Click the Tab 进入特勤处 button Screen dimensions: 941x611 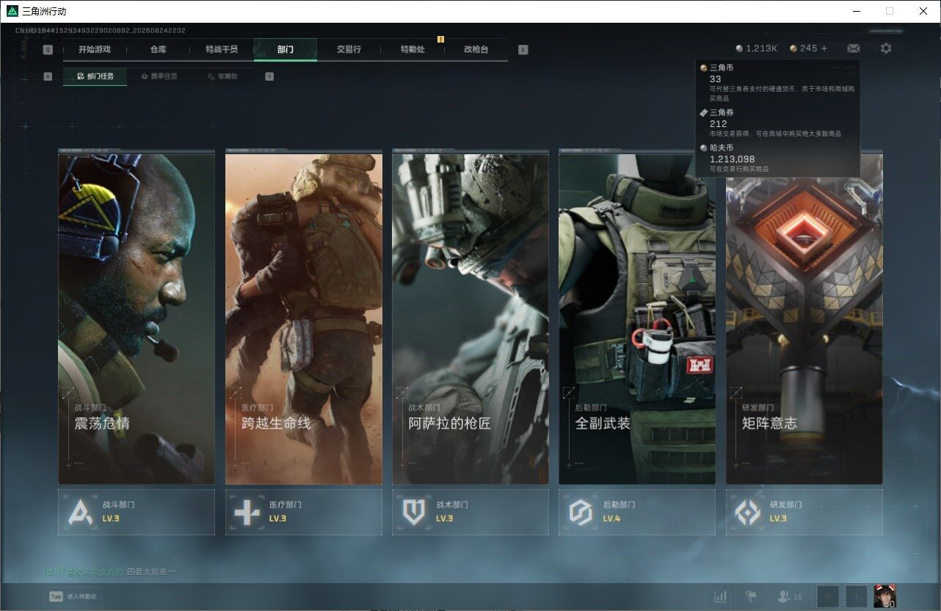click(x=73, y=596)
